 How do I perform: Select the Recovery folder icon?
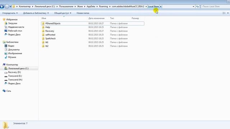(43, 31)
